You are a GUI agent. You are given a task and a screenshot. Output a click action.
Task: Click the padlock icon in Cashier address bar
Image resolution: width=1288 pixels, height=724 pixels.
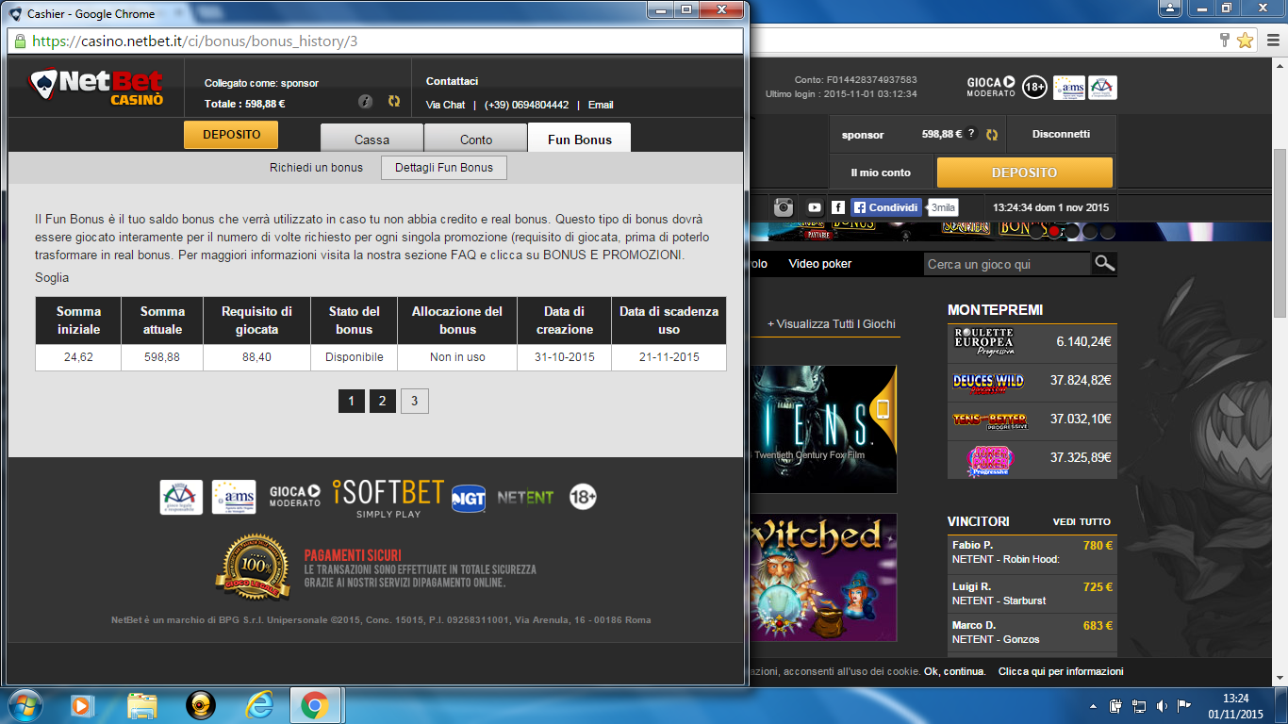pos(20,41)
